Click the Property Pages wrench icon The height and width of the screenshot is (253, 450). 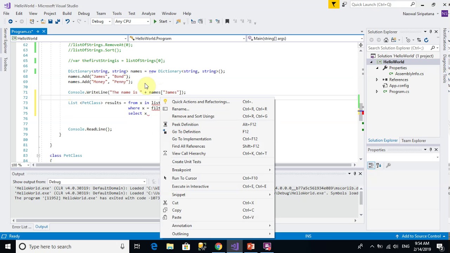pos(388,165)
